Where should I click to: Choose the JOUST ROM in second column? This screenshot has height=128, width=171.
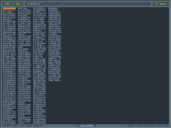(22, 34)
